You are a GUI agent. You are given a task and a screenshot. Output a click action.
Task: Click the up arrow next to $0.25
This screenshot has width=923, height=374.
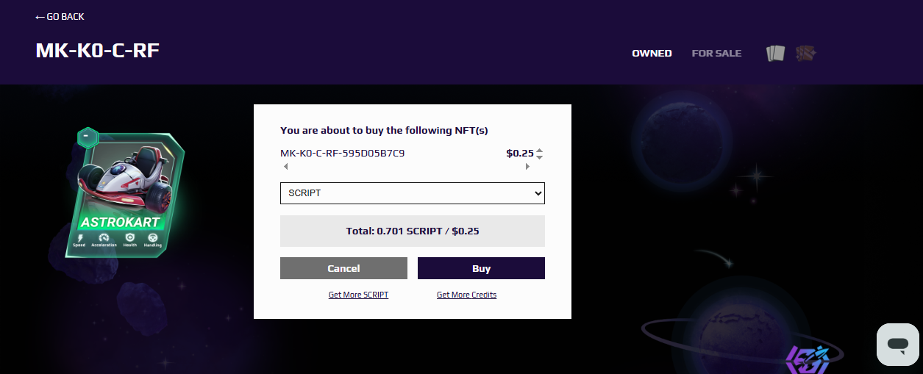[x=540, y=151]
